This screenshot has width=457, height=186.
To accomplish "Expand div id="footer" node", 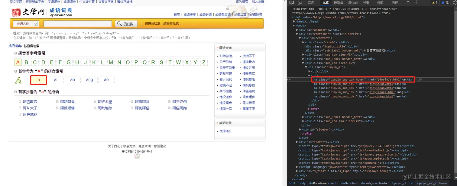I will click(297, 142).
